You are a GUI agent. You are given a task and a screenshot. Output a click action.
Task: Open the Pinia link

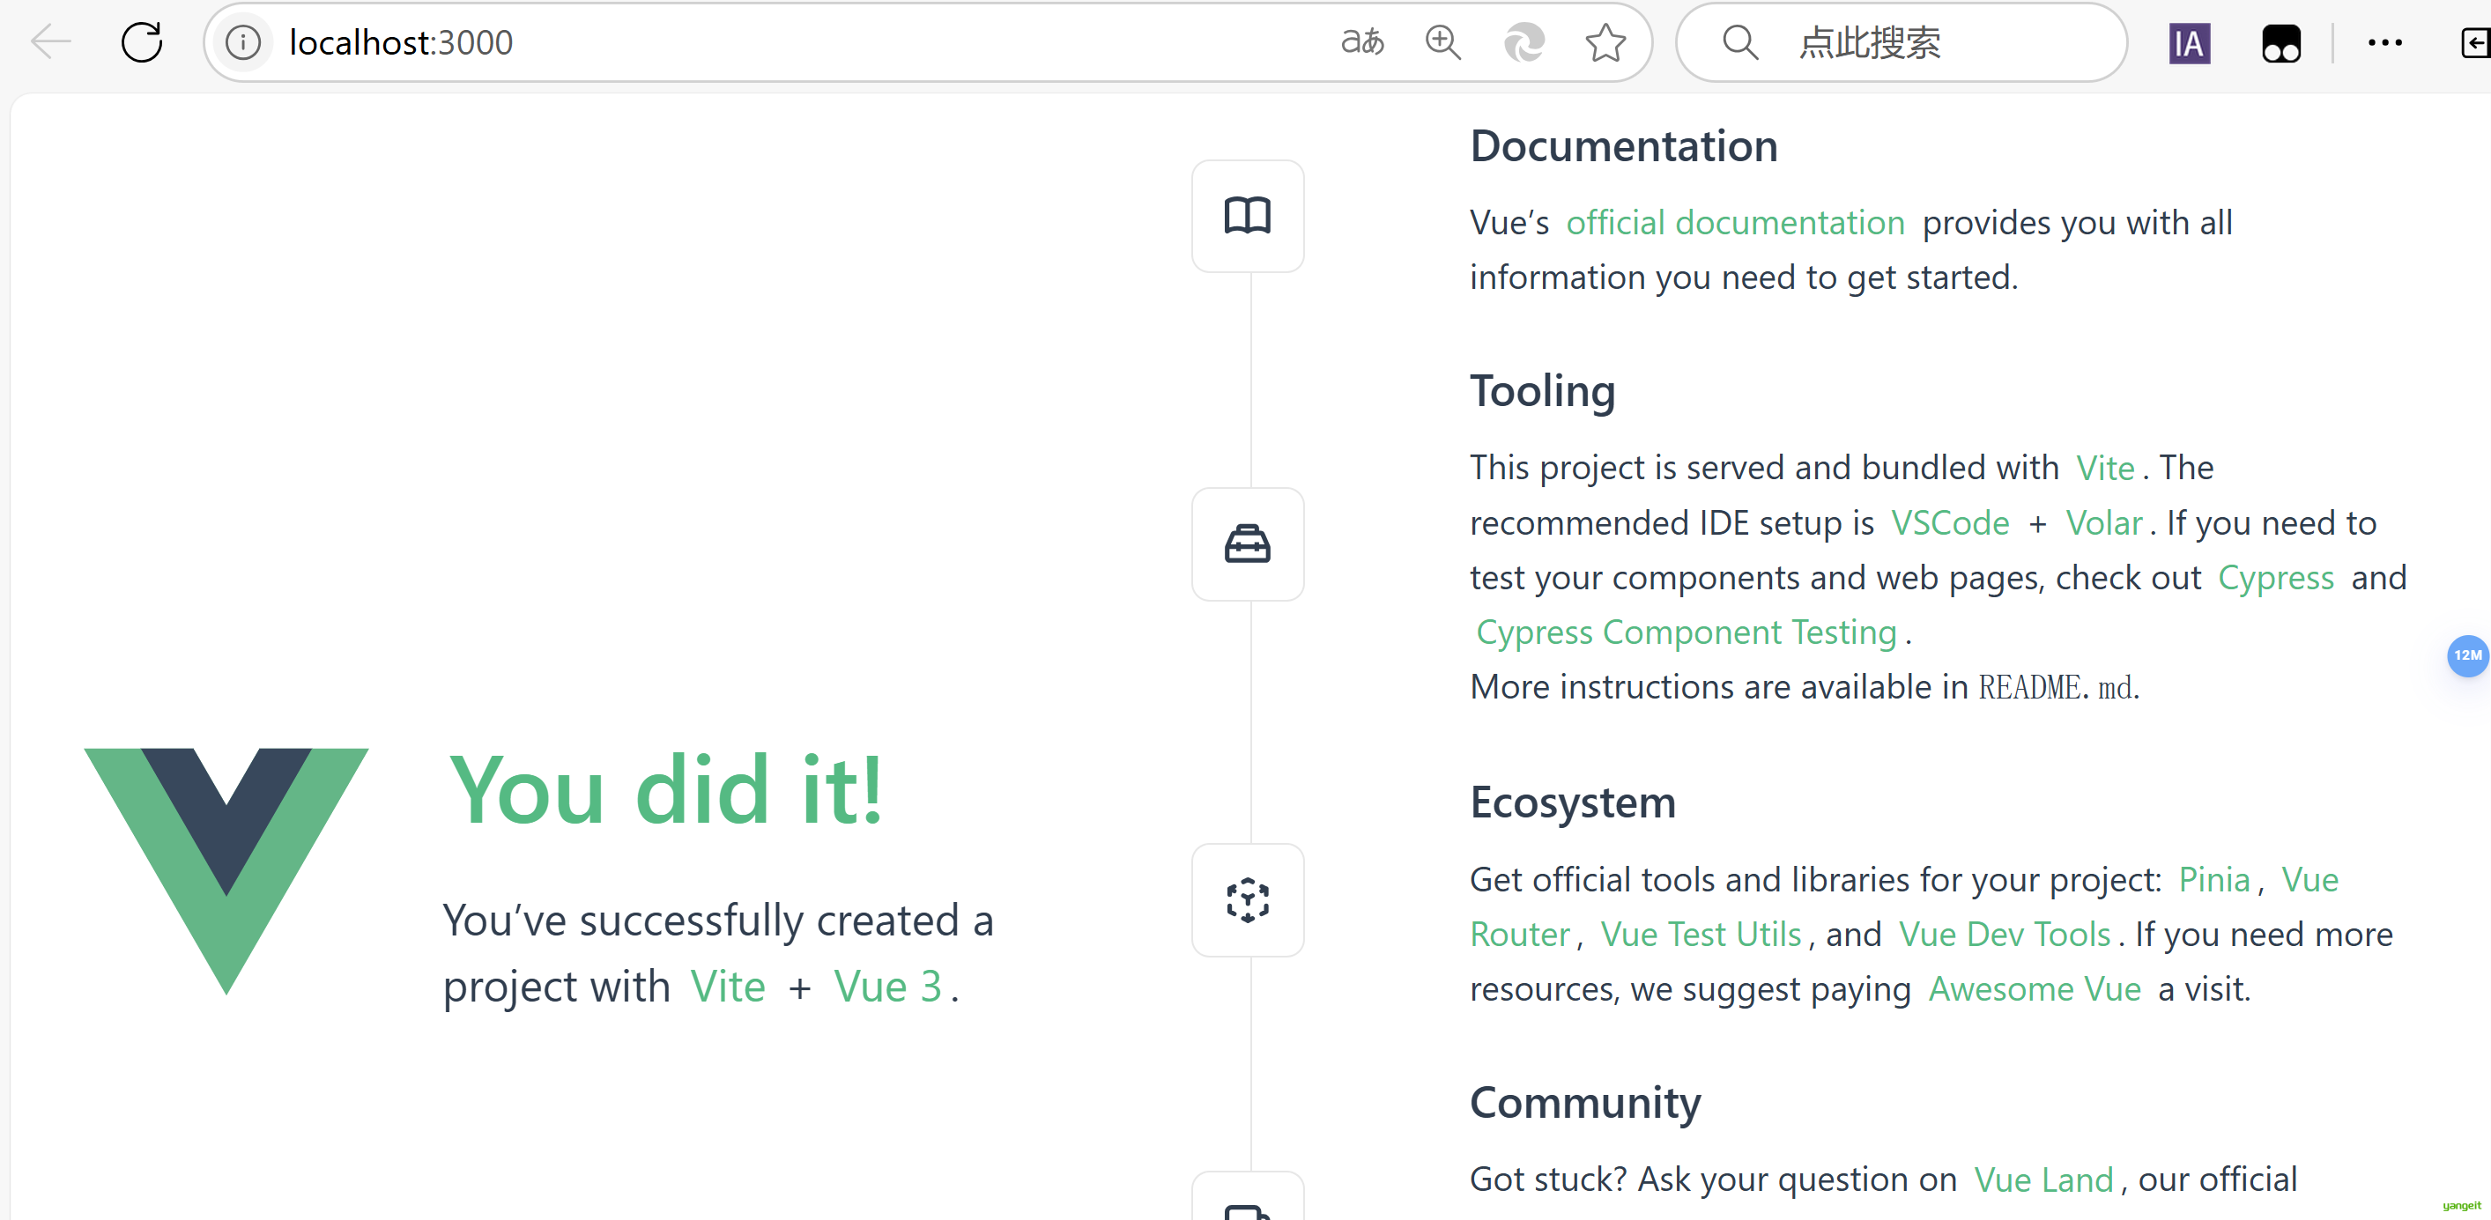coord(2214,880)
